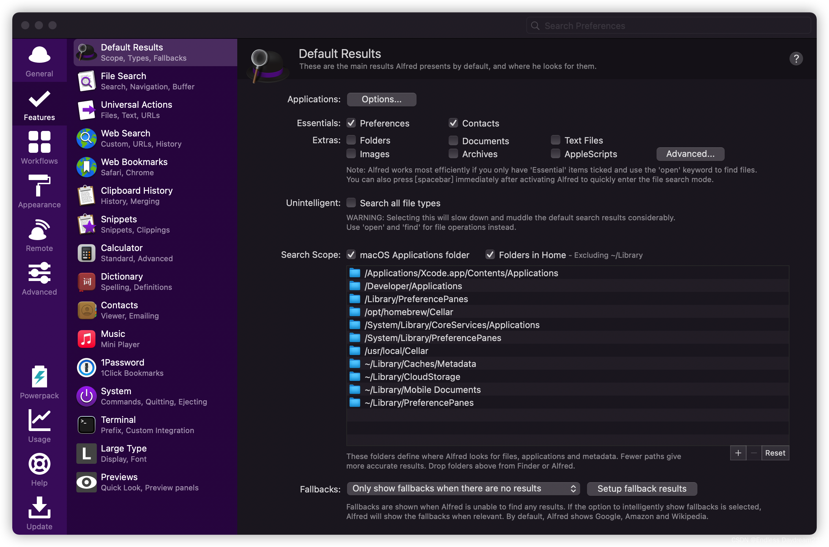Enable the Folders extras checkbox
The image size is (829, 547).
tap(351, 140)
